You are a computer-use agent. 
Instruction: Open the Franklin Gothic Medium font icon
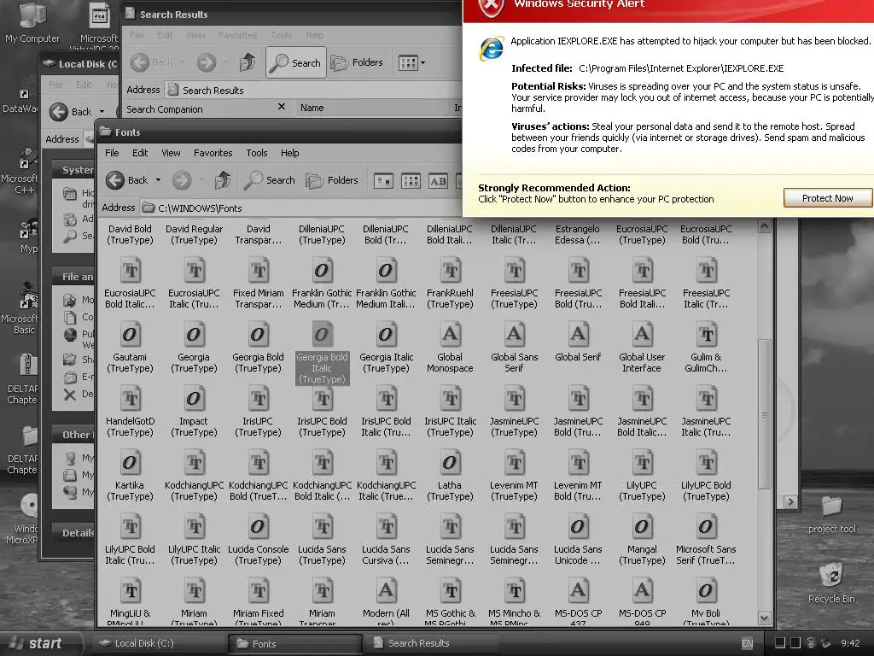(322, 270)
